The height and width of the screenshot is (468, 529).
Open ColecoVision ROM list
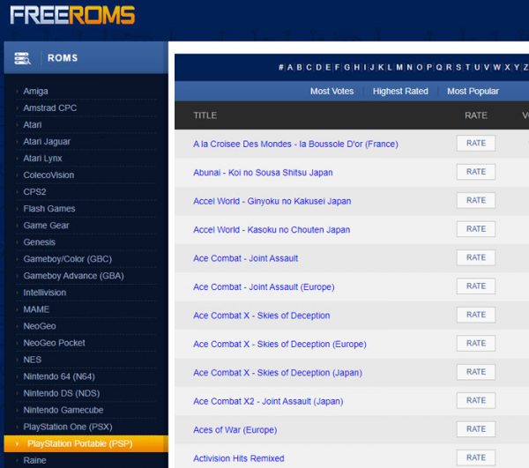point(48,175)
